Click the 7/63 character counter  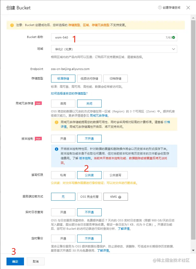pyautogui.click(x=169, y=37)
